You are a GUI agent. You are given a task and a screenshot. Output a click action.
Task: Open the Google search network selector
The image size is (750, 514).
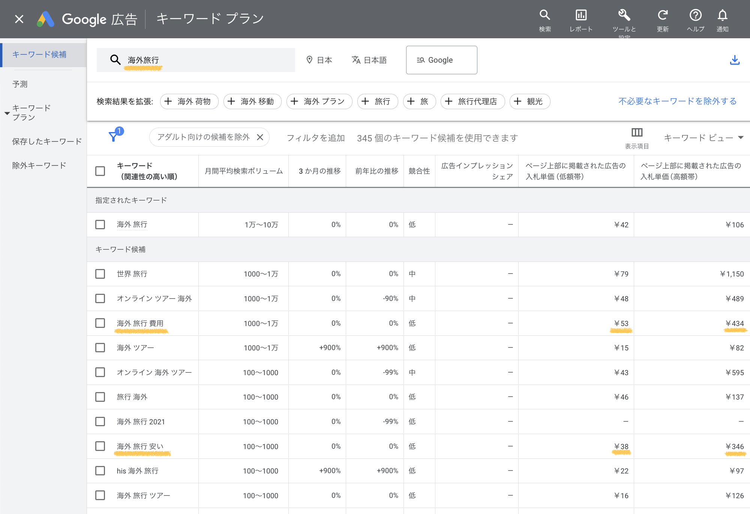[441, 60]
